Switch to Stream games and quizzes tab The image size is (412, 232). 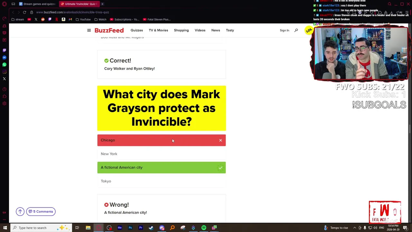point(37,4)
